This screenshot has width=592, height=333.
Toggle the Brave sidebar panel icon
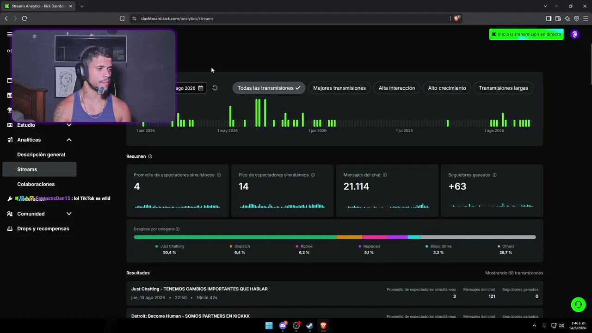549,18
